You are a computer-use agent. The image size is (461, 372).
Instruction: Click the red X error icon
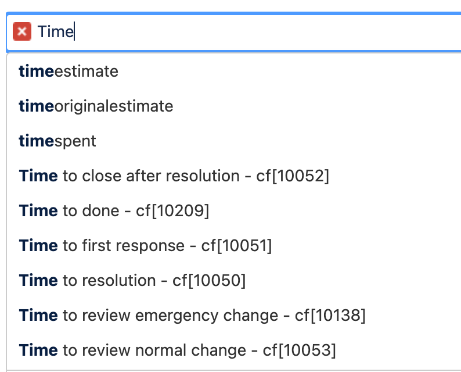point(21,31)
